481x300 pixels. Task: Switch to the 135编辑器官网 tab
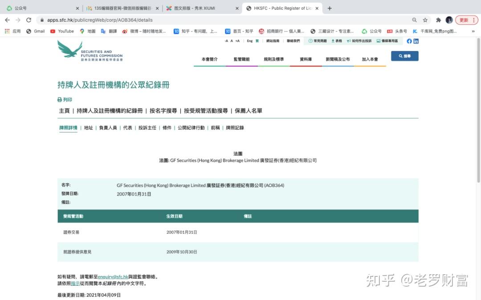point(122,8)
